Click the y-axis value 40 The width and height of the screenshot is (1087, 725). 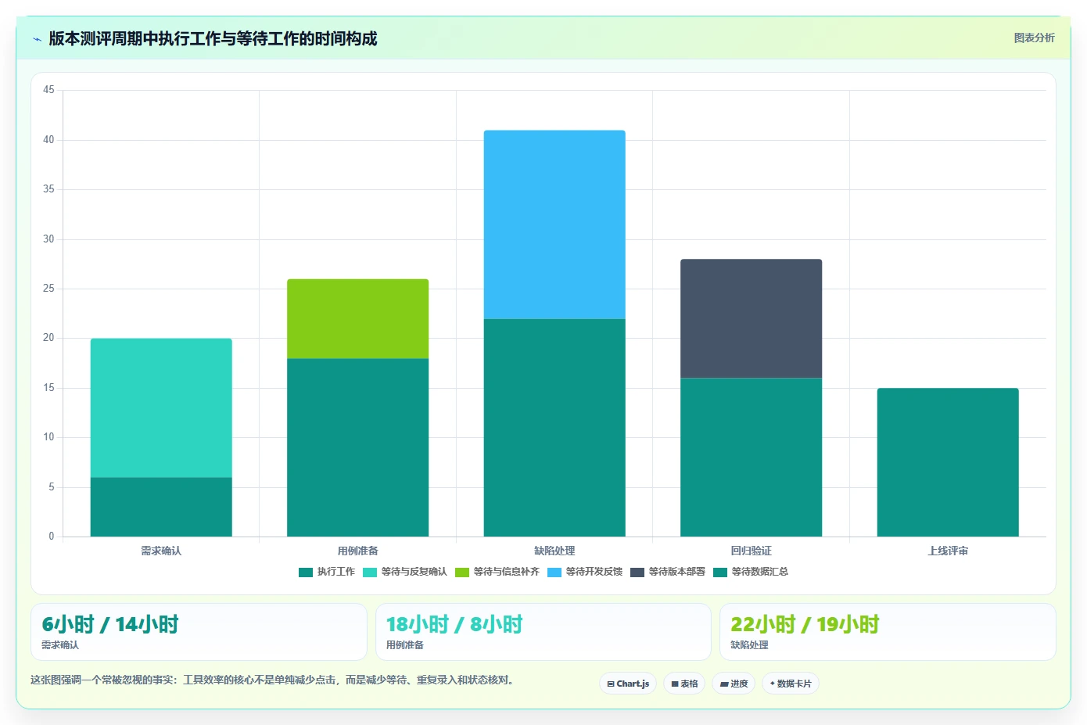pos(48,140)
